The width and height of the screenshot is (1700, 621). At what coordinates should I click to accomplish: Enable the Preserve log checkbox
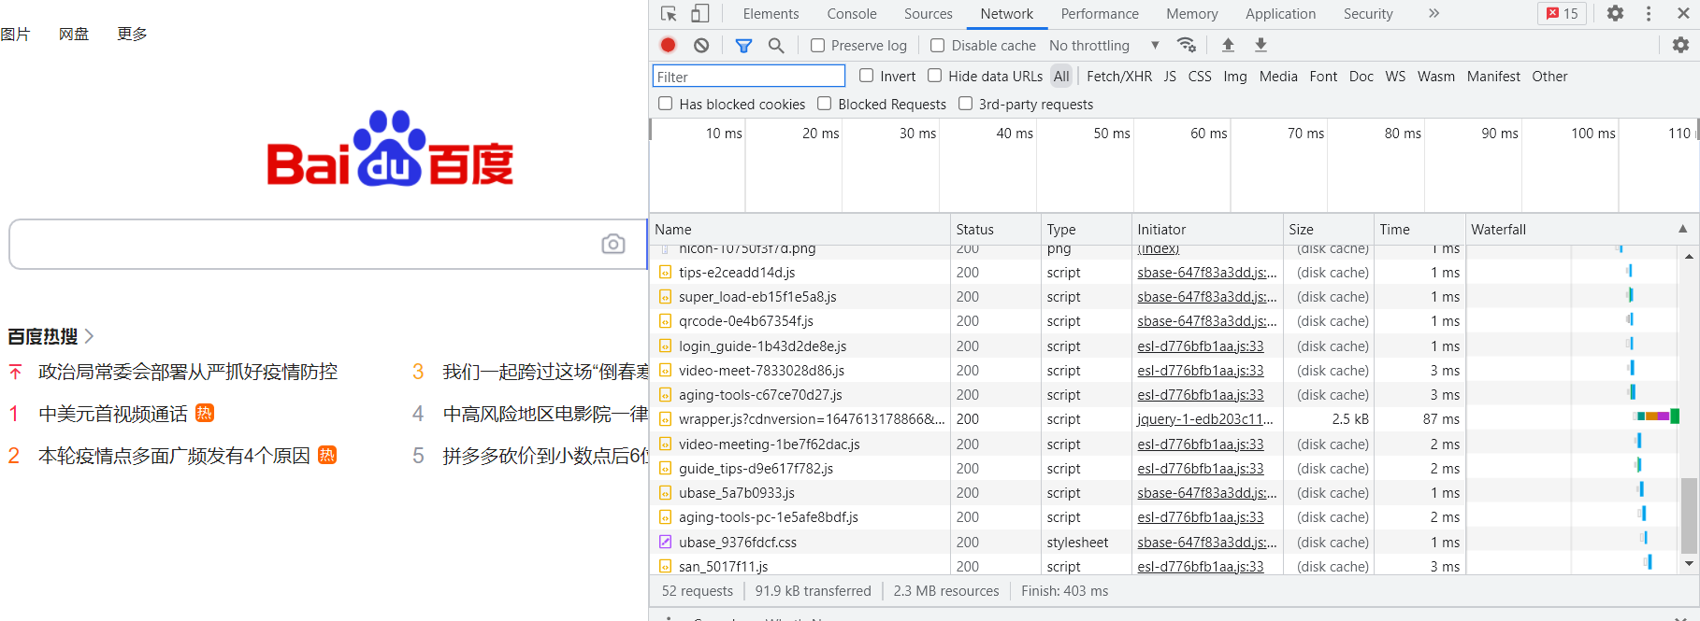pos(817,45)
